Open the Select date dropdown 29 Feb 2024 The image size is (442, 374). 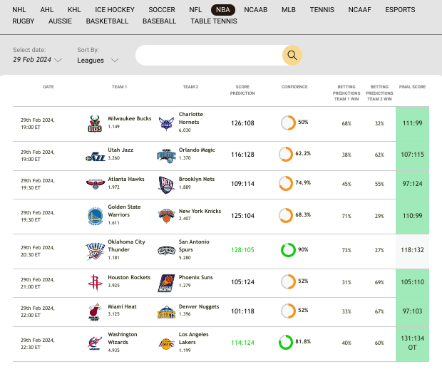pyautogui.click(x=37, y=60)
